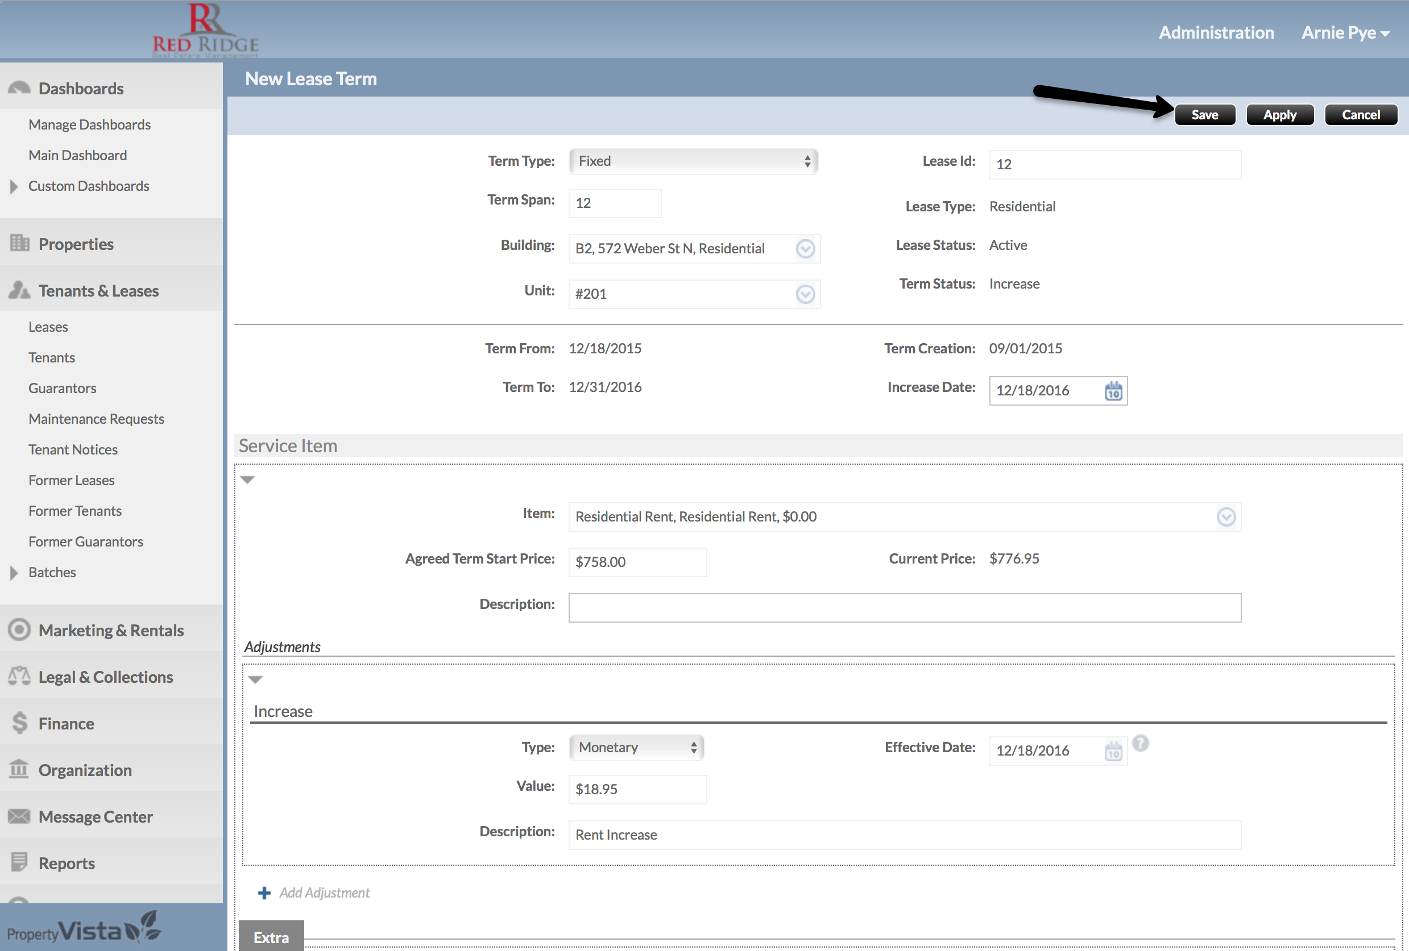The image size is (1409, 951).
Task: Open the Building selector dropdown arrow
Action: tap(805, 249)
